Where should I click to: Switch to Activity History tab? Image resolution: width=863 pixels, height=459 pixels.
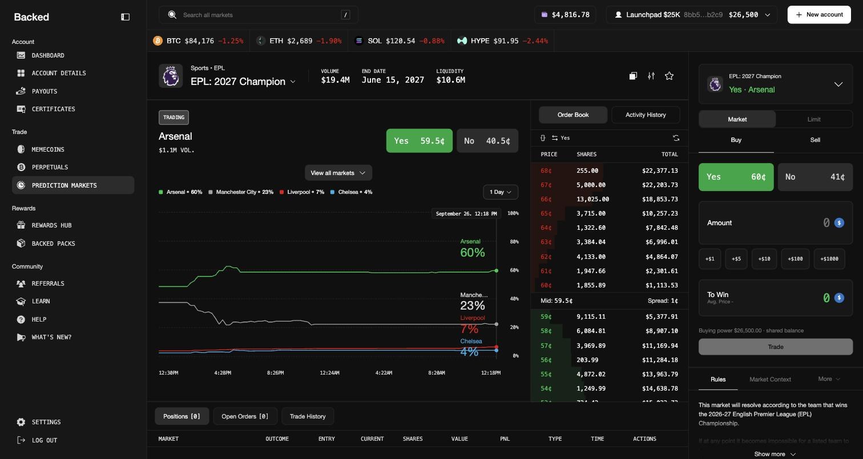[646, 115]
